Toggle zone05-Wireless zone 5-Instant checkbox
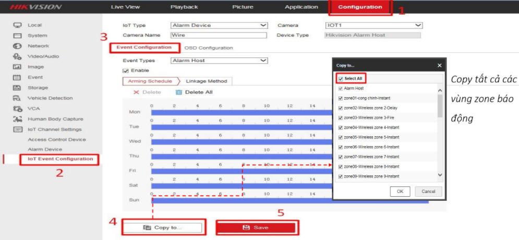Screen dimensions: 519x240 pyautogui.click(x=341, y=137)
